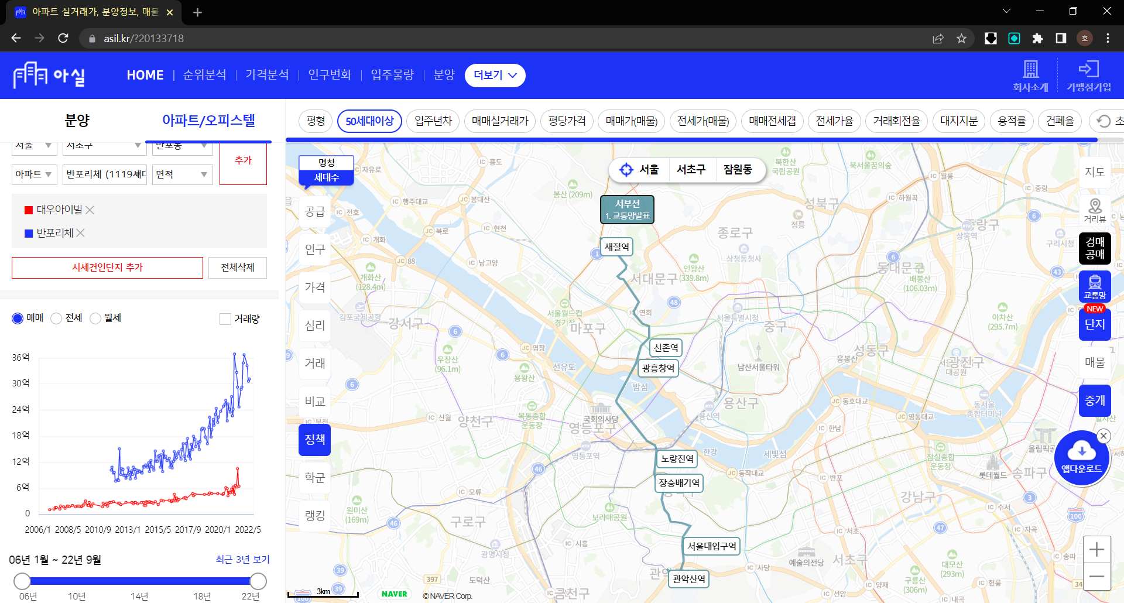1124x603 pixels.
Task: Open the browser side panel icon
Action: tap(1061, 38)
